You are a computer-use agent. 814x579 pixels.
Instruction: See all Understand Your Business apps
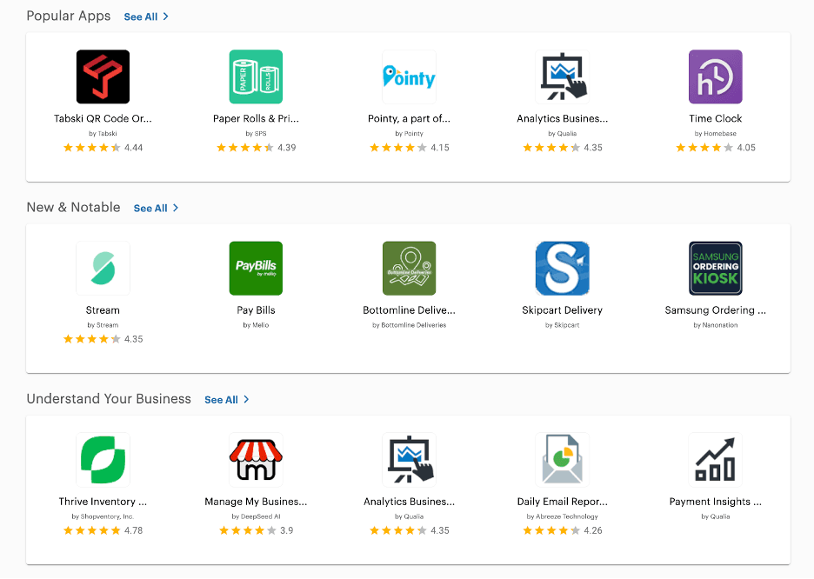click(226, 399)
